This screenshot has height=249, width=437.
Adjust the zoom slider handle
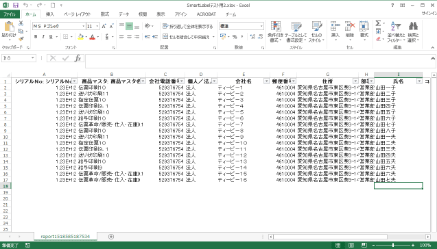pos(393,245)
